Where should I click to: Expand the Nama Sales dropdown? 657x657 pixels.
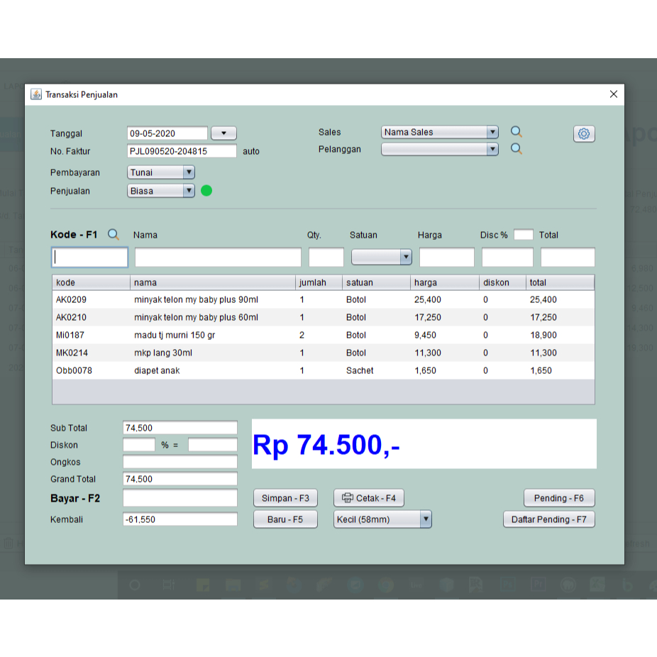point(492,131)
